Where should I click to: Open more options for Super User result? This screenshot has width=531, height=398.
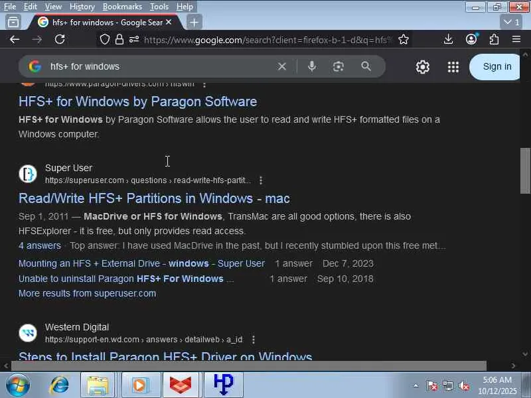click(261, 180)
